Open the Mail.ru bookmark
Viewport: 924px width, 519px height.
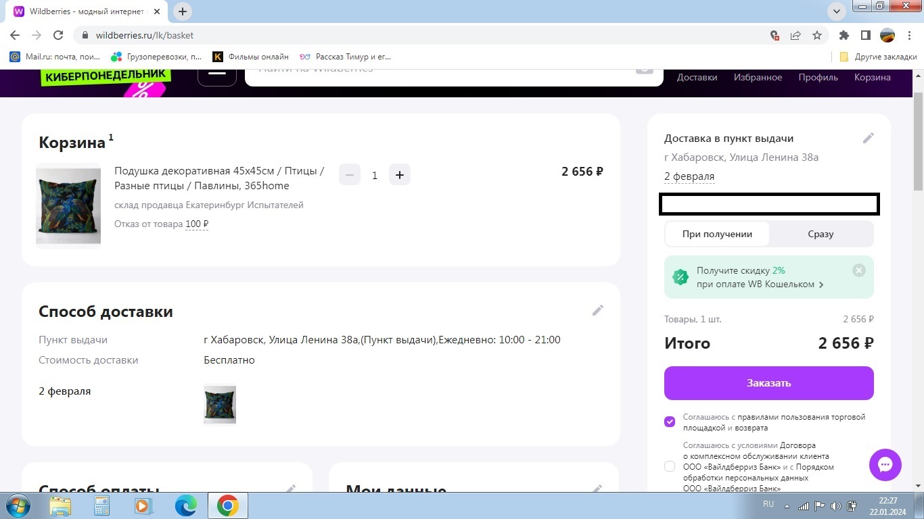pyautogui.click(x=55, y=57)
